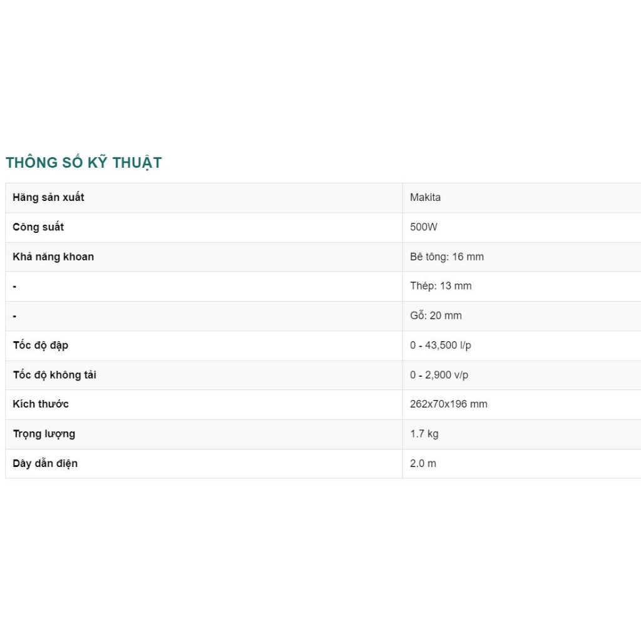Select the Kích thước label cell
Screen dimensions: 641x641
pyautogui.click(x=41, y=404)
